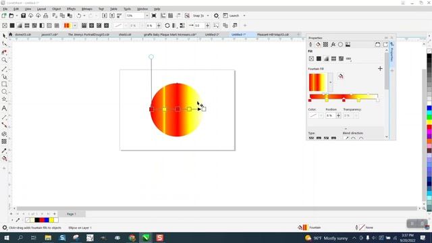Click the blue swatch in the document palette
The width and height of the screenshot is (432, 243).
click(x=47, y=220)
